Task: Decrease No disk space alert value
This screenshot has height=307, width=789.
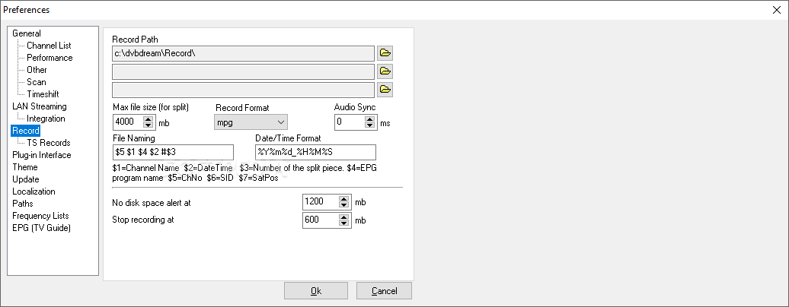Action: pyautogui.click(x=343, y=205)
